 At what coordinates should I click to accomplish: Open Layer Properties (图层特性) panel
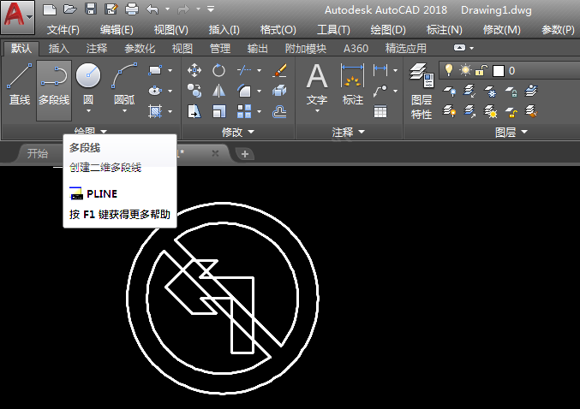pyautogui.click(x=422, y=91)
